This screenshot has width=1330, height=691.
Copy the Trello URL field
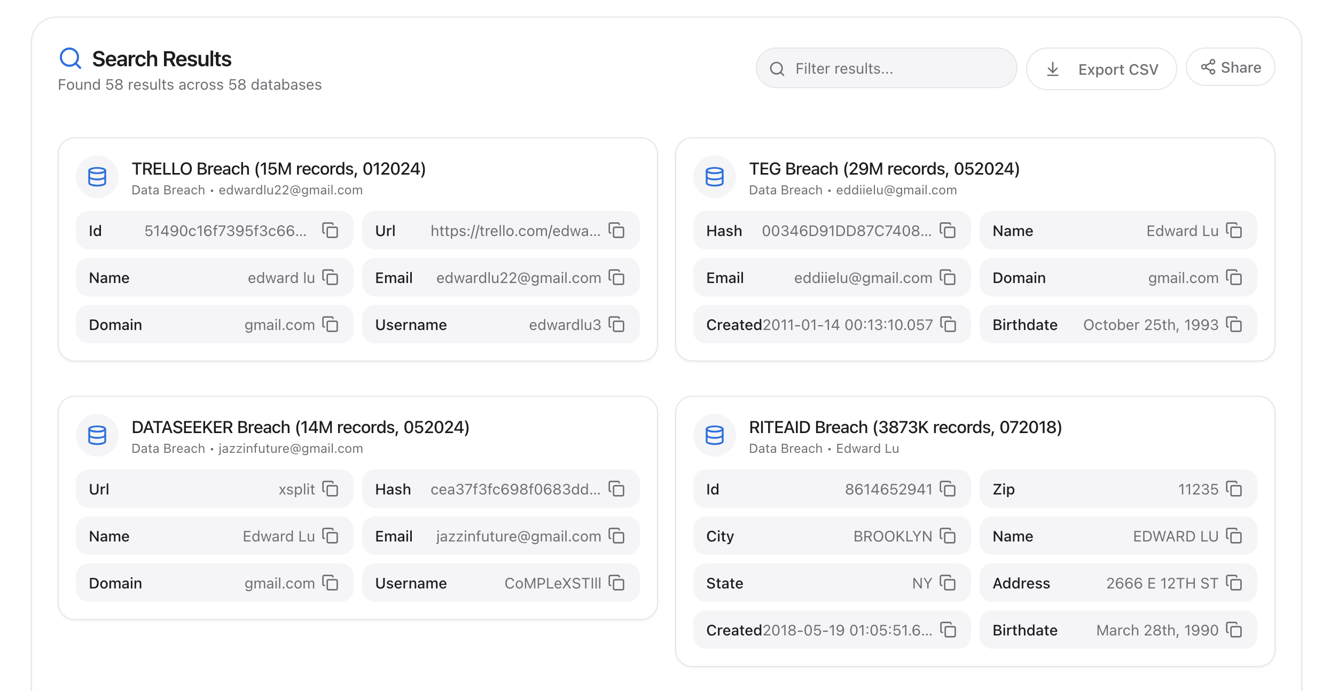pyautogui.click(x=617, y=231)
